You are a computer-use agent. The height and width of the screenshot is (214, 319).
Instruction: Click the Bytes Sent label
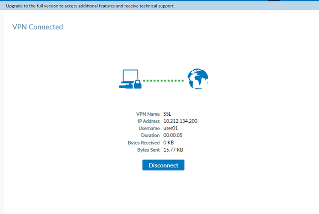point(148,150)
